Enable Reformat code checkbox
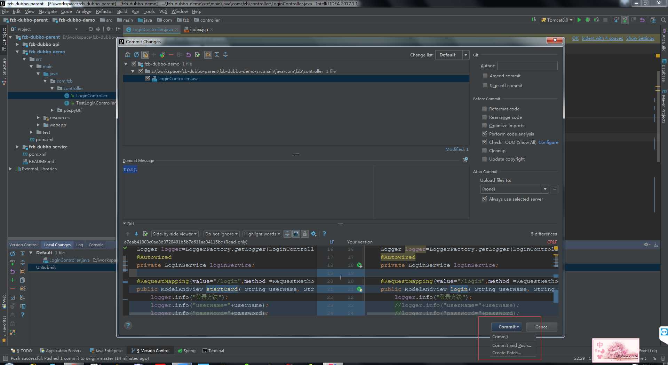Viewport: 668px width, 365px height. 484,109
